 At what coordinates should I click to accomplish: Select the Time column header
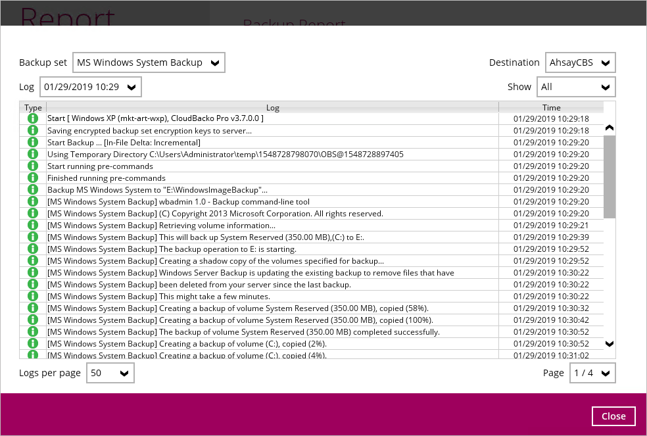coord(551,107)
